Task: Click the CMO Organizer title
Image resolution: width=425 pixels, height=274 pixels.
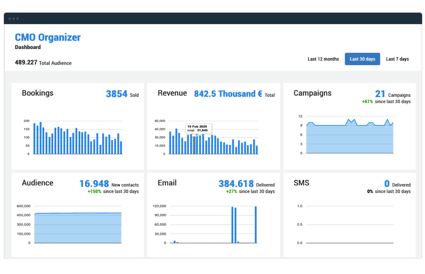Action: click(x=48, y=37)
